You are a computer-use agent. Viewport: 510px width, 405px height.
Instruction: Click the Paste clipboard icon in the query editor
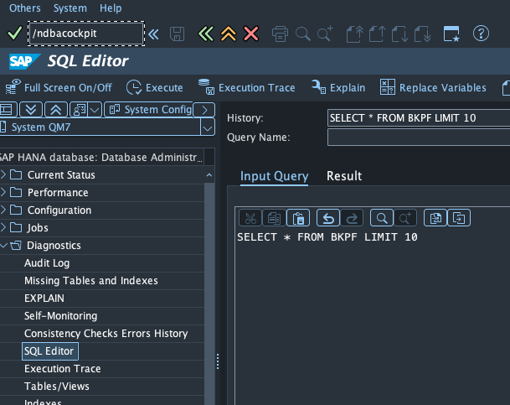pyautogui.click(x=298, y=218)
